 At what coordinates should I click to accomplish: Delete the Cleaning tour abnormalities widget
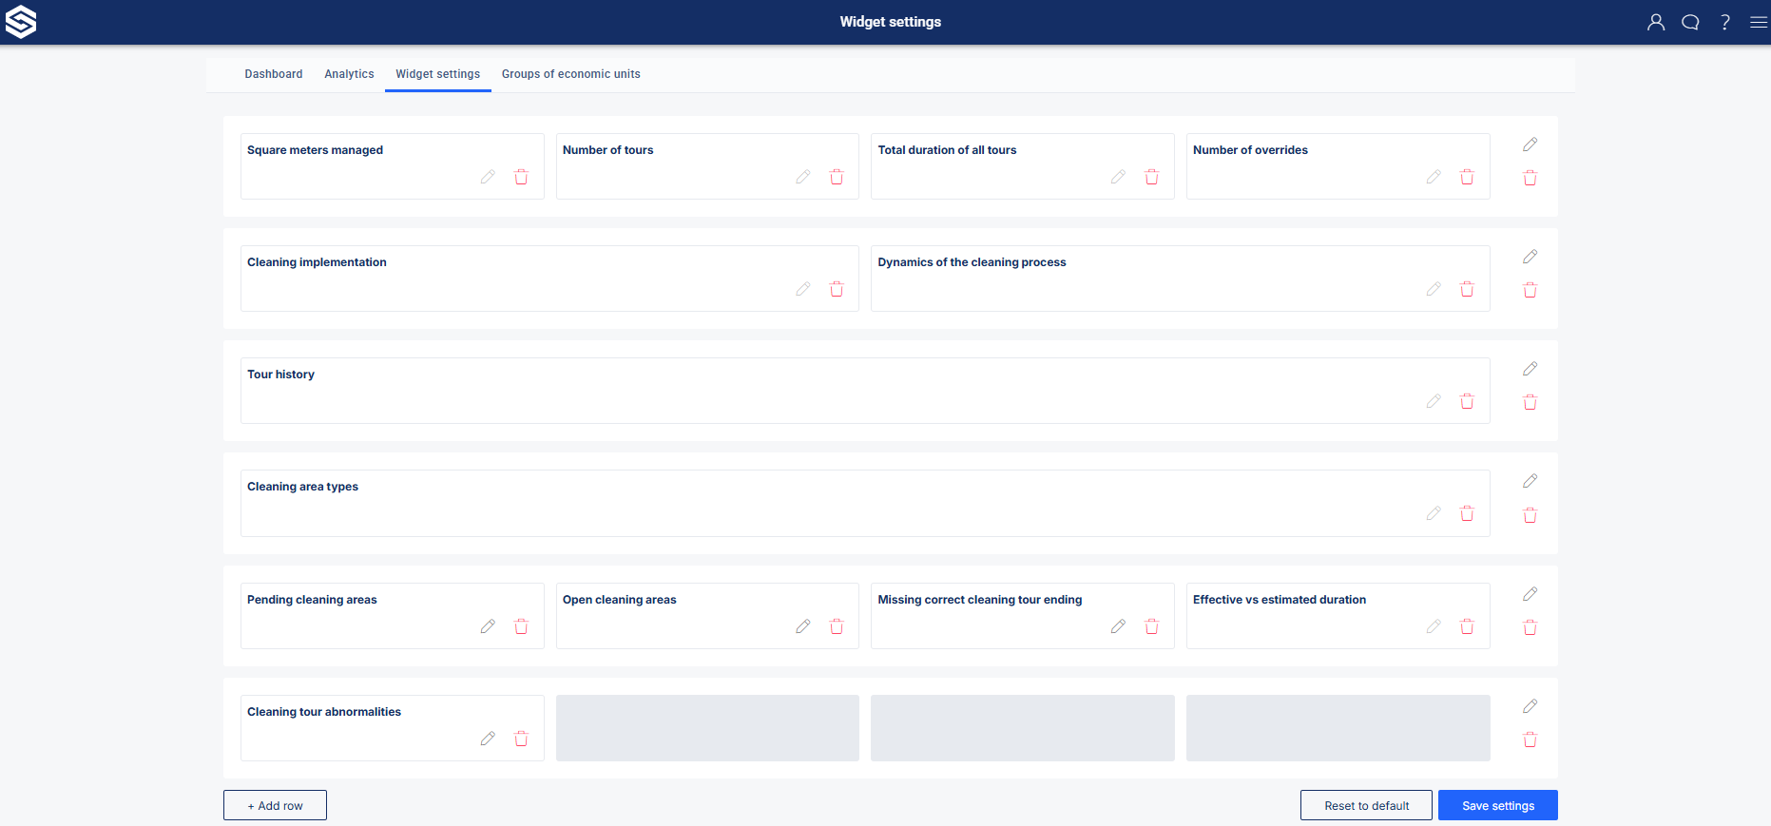521,739
